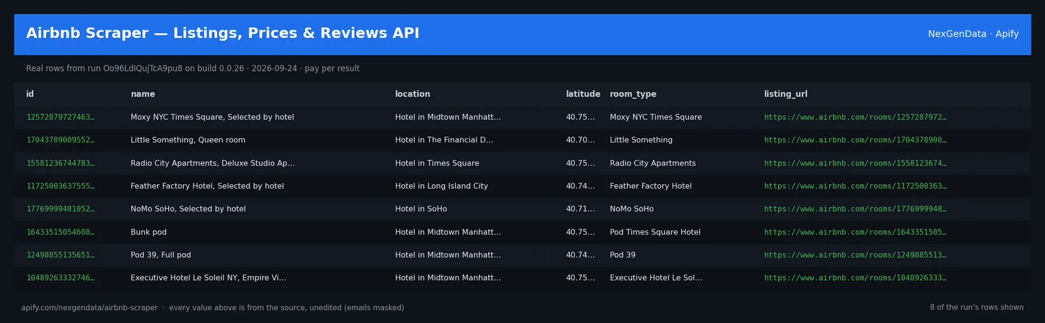The image size is (1045, 323).
Task: Open listing URL for Bunk pod row
Action: [x=855, y=232]
